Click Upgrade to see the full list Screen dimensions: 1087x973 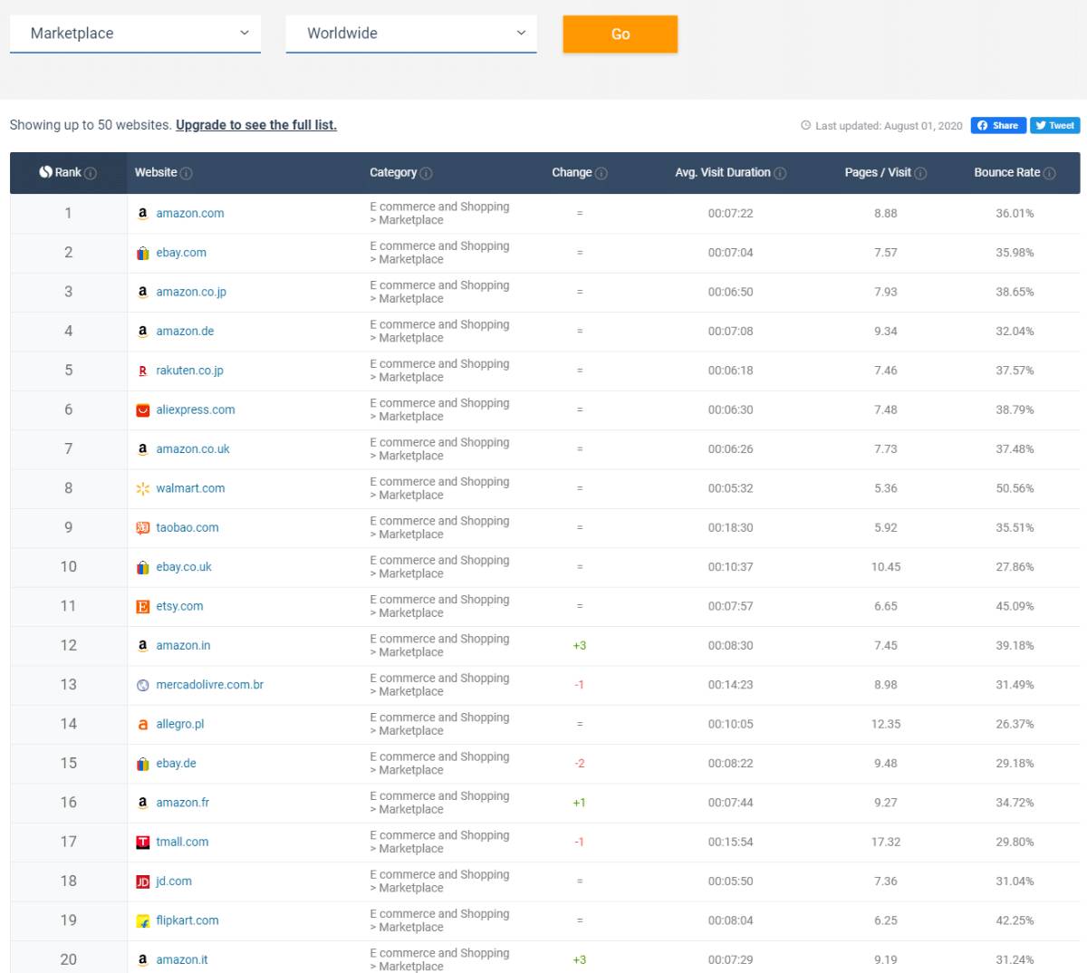(256, 125)
